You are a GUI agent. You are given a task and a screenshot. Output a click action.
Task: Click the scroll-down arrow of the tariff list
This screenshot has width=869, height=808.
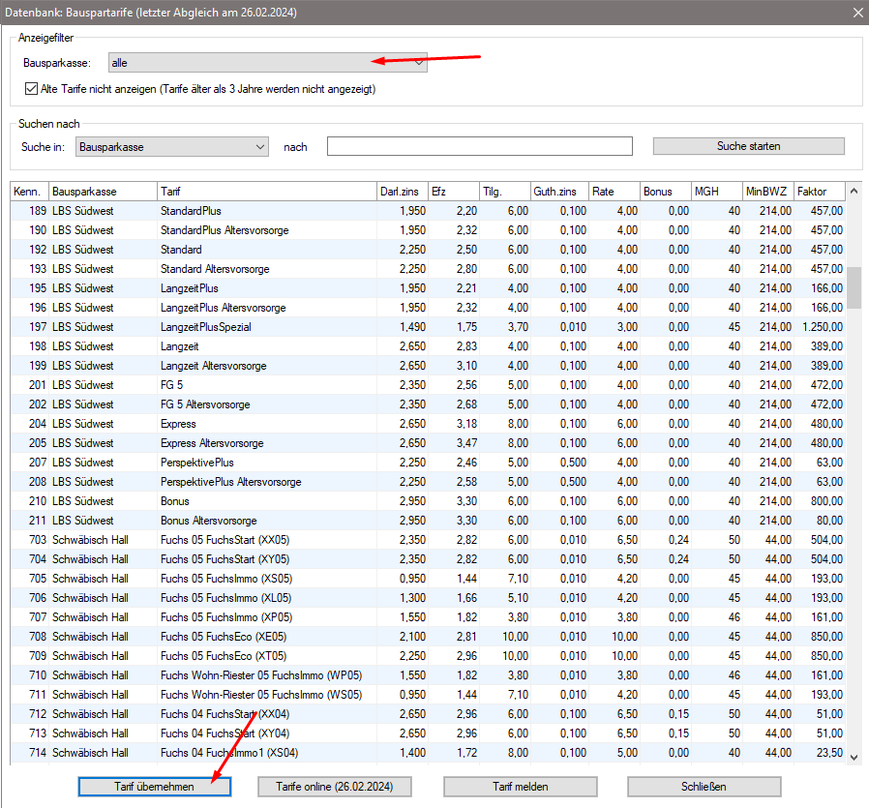pos(854,757)
